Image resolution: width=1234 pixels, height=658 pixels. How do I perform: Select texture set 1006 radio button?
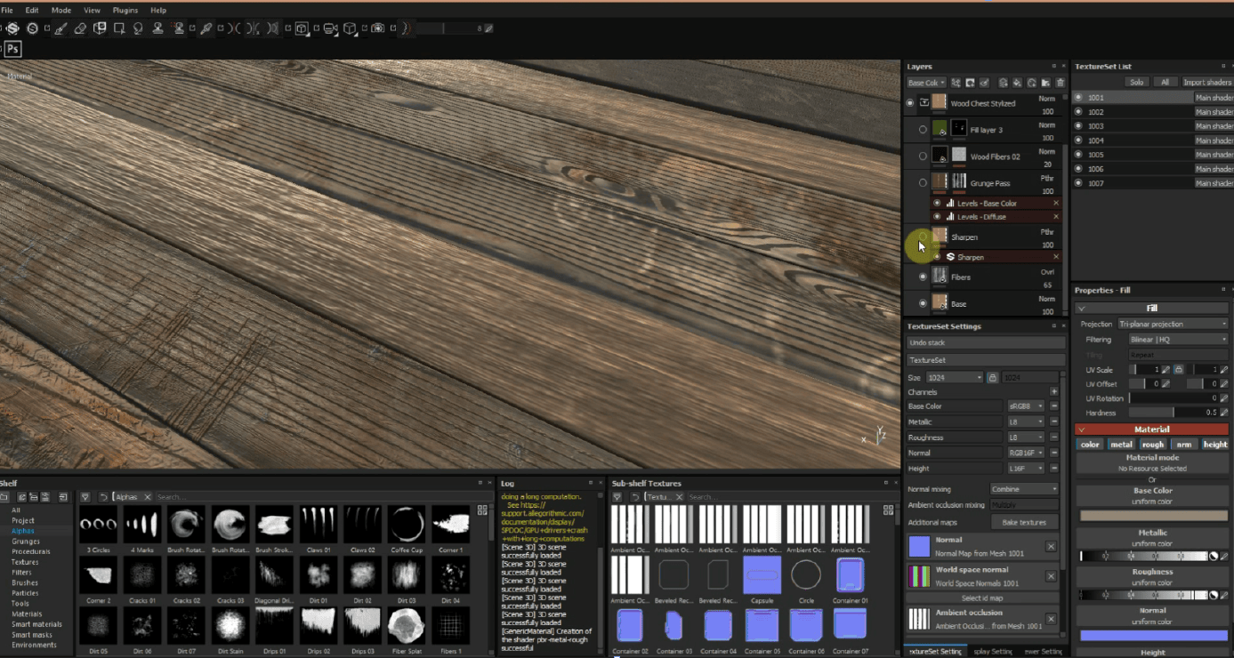(1078, 169)
